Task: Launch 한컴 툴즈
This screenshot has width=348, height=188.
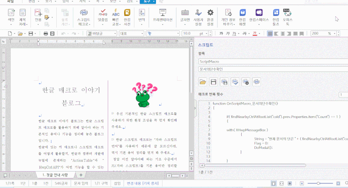Action: tap(276, 17)
